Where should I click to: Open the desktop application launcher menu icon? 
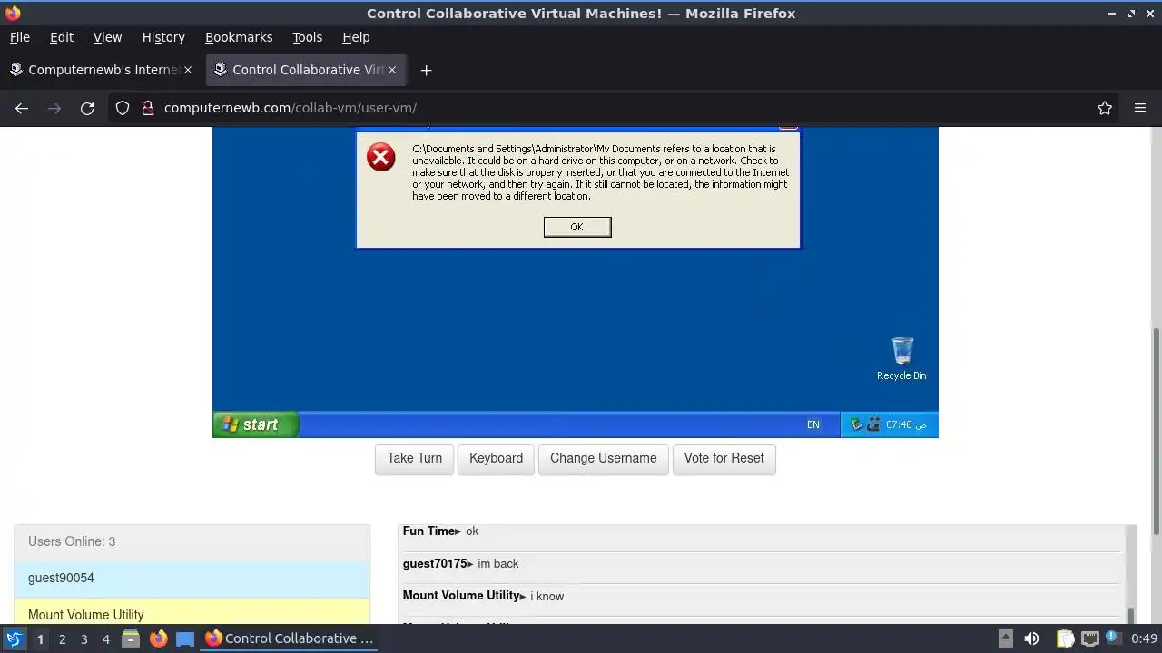point(14,638)
